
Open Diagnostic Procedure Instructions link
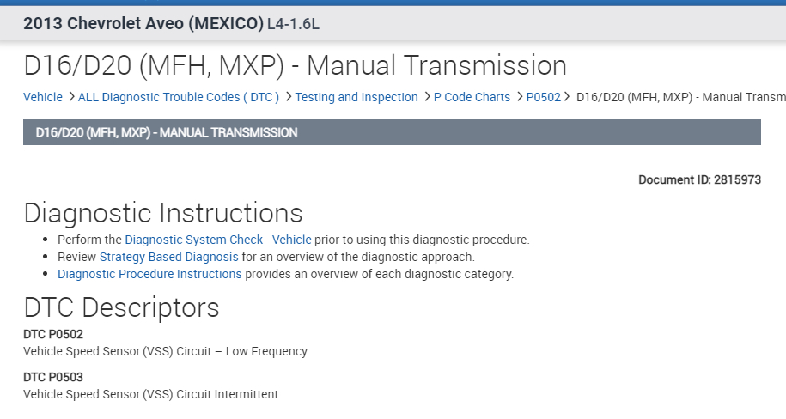click(149, 274)
